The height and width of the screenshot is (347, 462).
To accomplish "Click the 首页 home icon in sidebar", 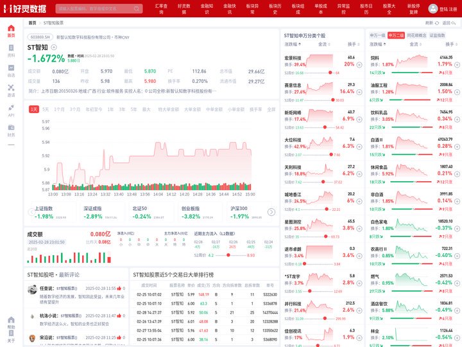I will pos(11,28).
